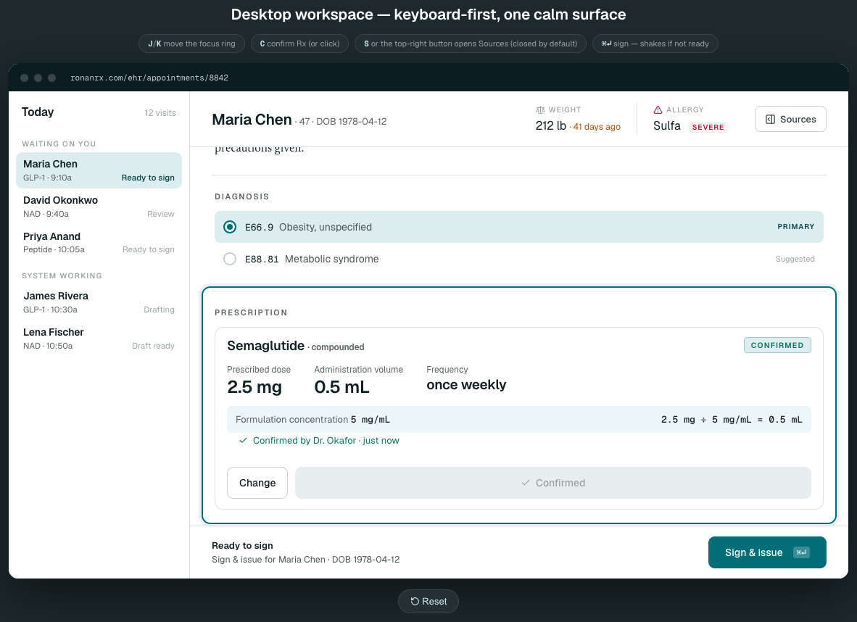857x622 pixels.
Task: Click Drafting status on James Rivera
Action: (159, 310)
